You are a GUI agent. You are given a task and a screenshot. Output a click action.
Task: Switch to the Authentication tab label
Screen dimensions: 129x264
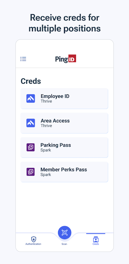tap(33, 244)
